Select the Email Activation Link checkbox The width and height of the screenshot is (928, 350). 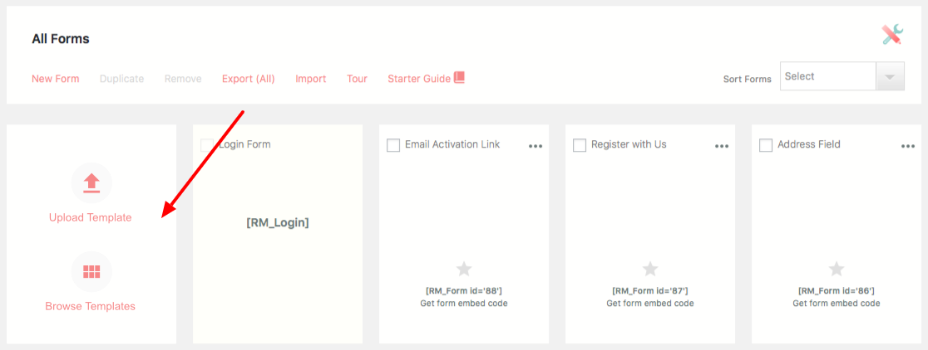[x=393, y=145]
